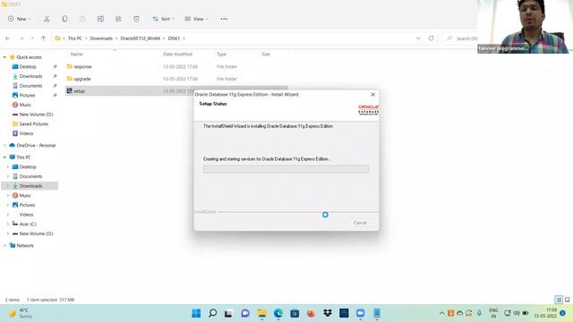Click the Rename icon in Explorer toolbar
573x322 pixels.
pyautogui.click(x=100, y=19)
